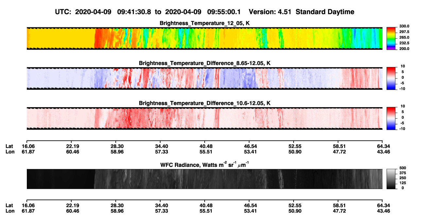This screenshot has width=425, height=218.
Task: Click the 330.0 colorbar tick label
Action: 404,26
